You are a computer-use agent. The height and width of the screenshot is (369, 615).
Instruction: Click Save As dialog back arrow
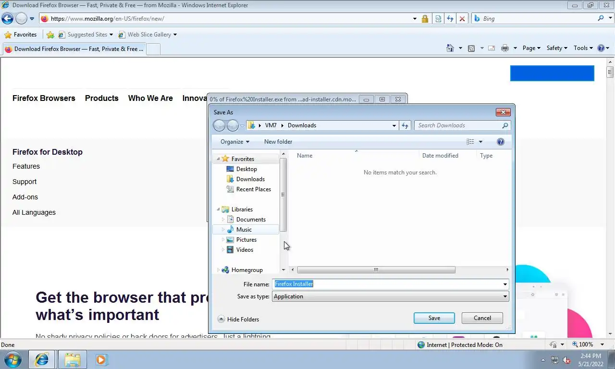click(x=219, y=125)
